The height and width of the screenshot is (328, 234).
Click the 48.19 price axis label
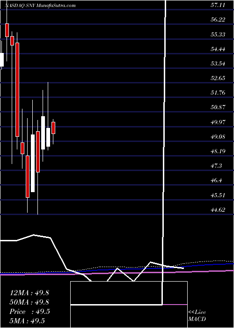coord(218,151)
